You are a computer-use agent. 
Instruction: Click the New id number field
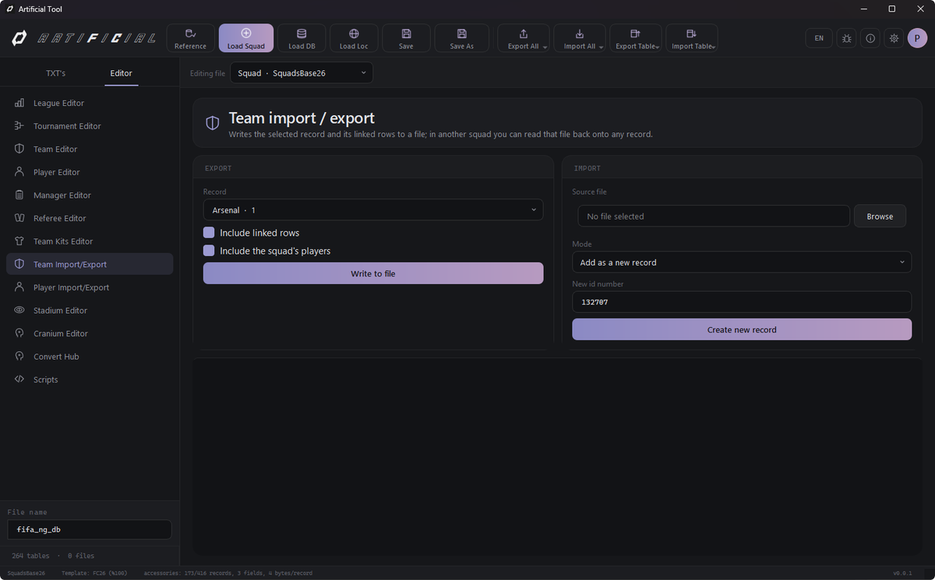tap(742, 302)
